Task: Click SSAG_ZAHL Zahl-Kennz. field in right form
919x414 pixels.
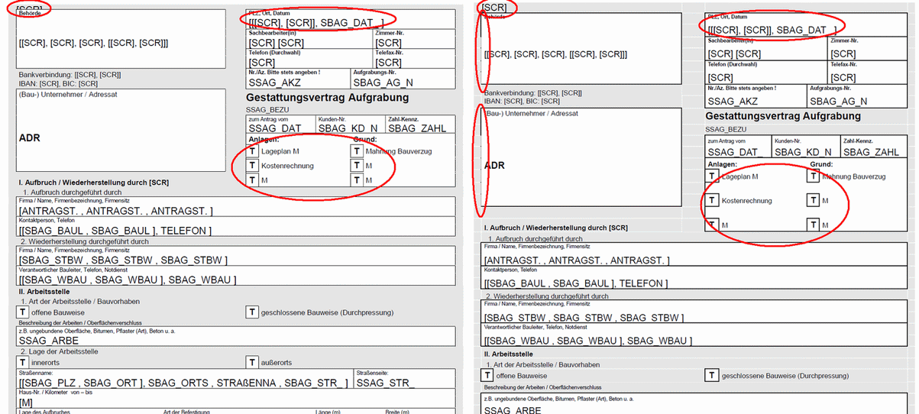Action: (871, 152)
